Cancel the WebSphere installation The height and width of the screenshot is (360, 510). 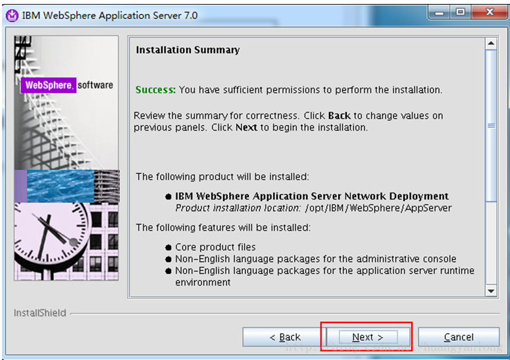(x=459, y=337)
